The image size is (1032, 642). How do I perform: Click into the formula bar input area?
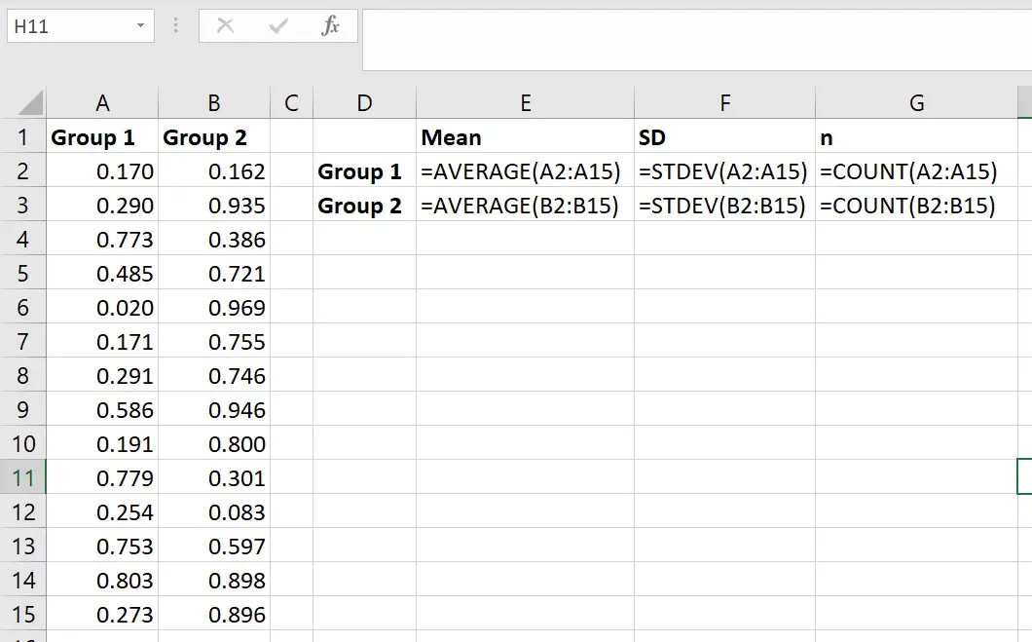tap(695, 39)
